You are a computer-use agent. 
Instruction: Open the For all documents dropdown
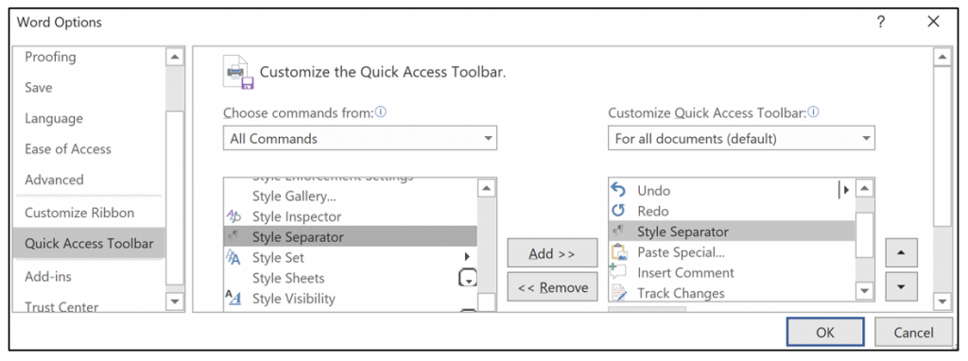(741, 138)
